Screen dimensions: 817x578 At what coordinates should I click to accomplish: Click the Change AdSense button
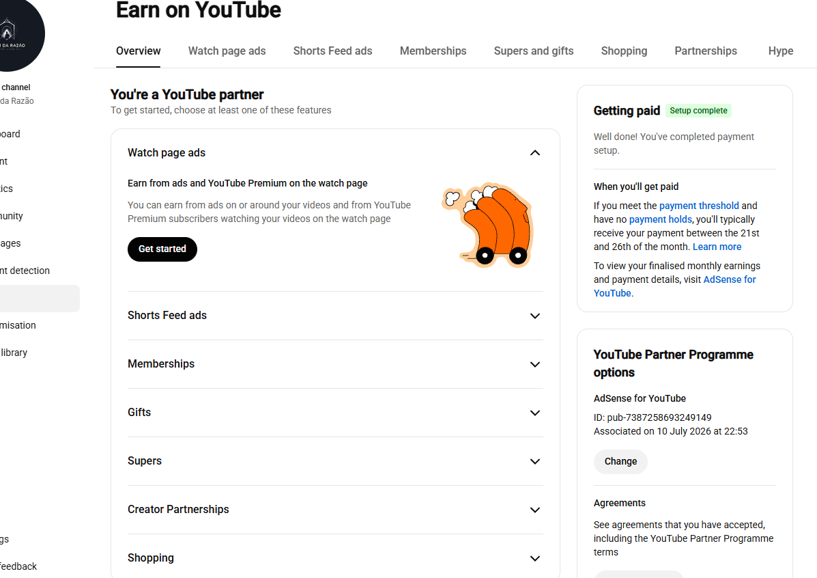tap(620, 462)
